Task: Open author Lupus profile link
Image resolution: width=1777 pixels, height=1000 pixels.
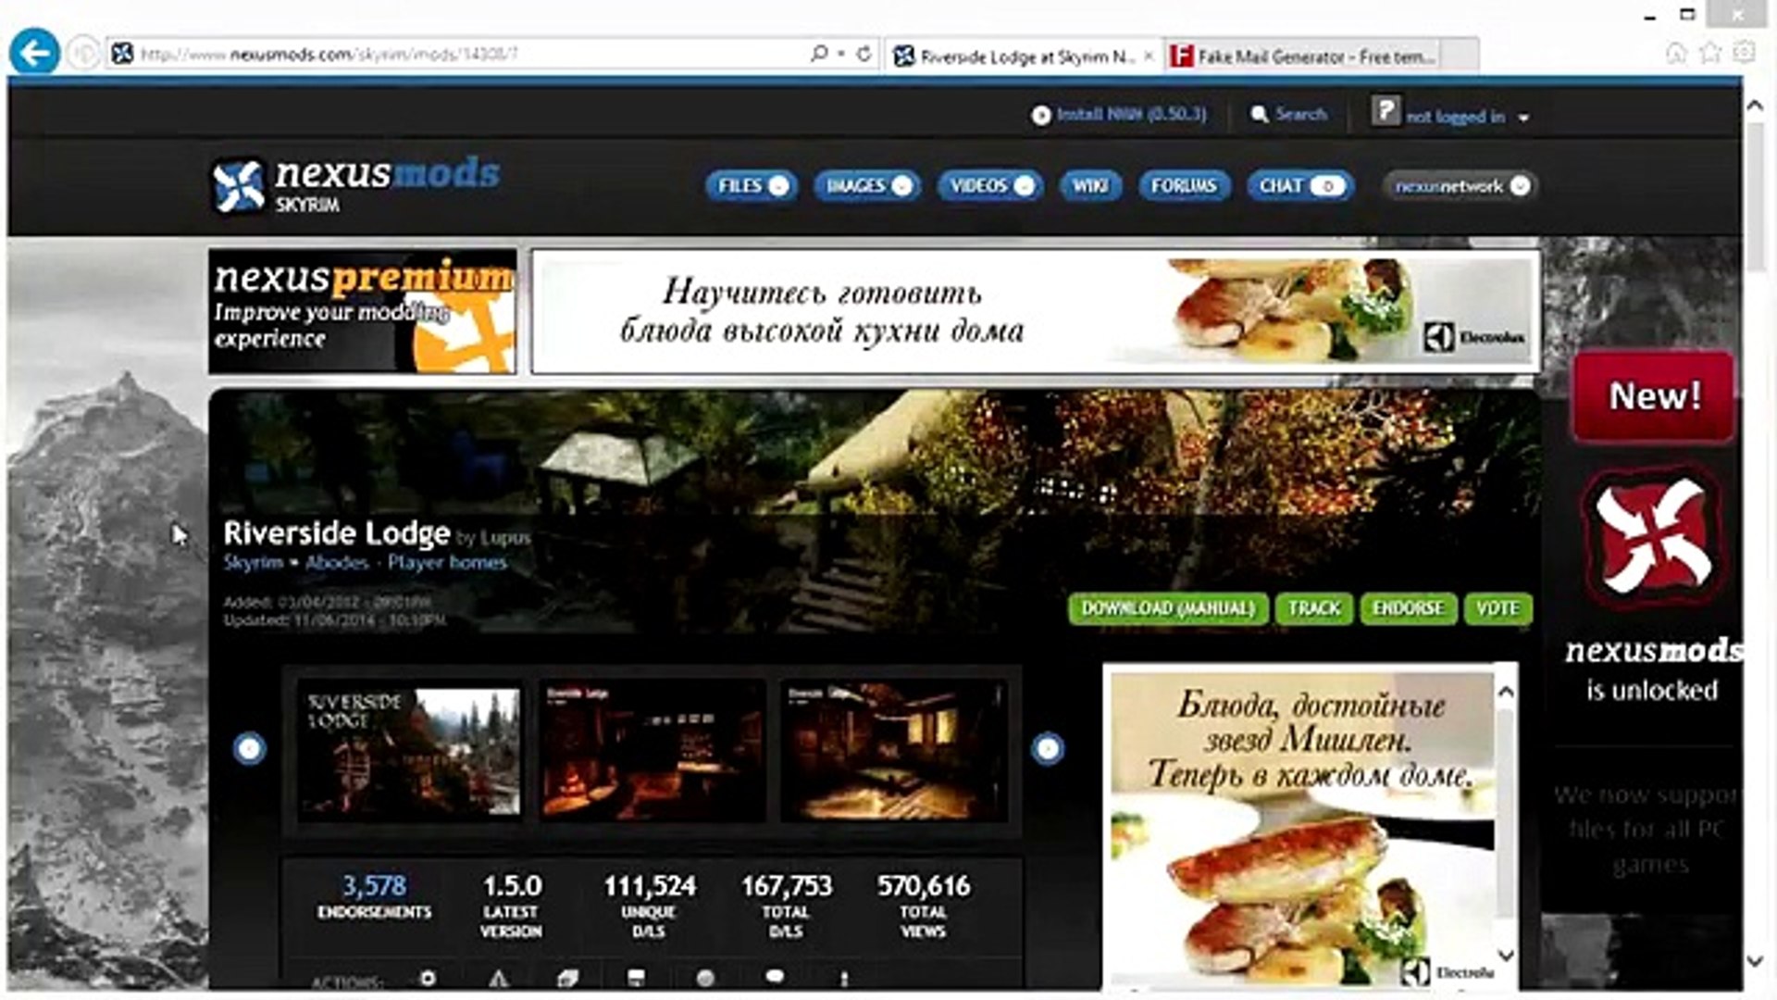Action: tap(505, 538)
